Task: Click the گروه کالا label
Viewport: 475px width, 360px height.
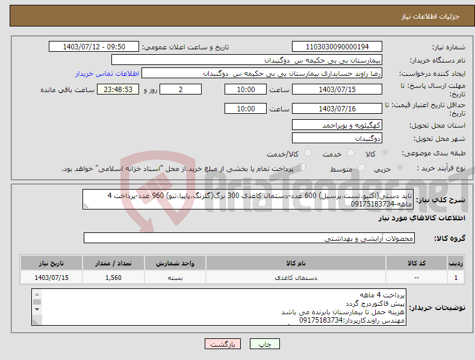Action: point(450,238)
